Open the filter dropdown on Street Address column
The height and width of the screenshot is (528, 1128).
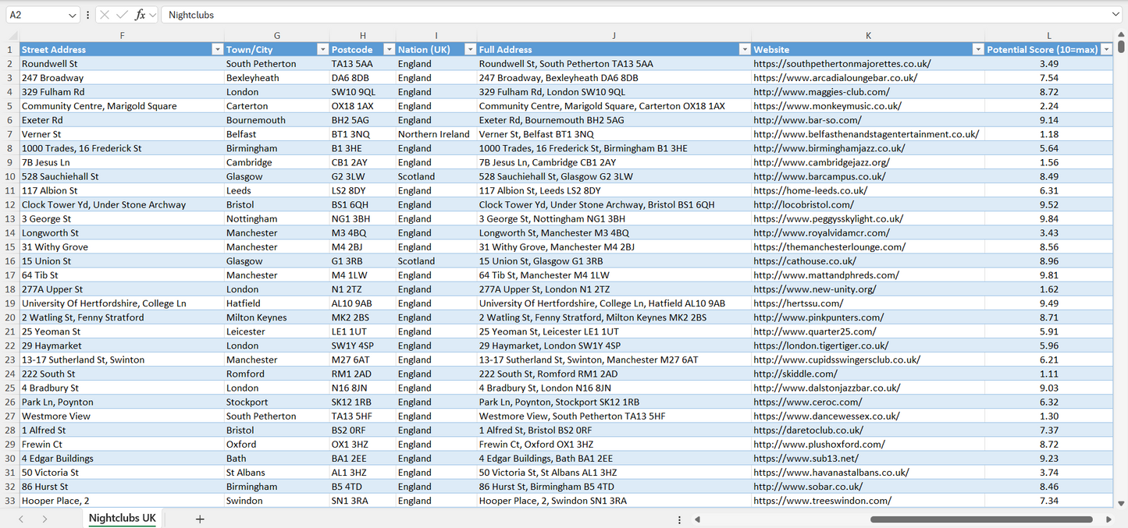click(x=217, y=48)
